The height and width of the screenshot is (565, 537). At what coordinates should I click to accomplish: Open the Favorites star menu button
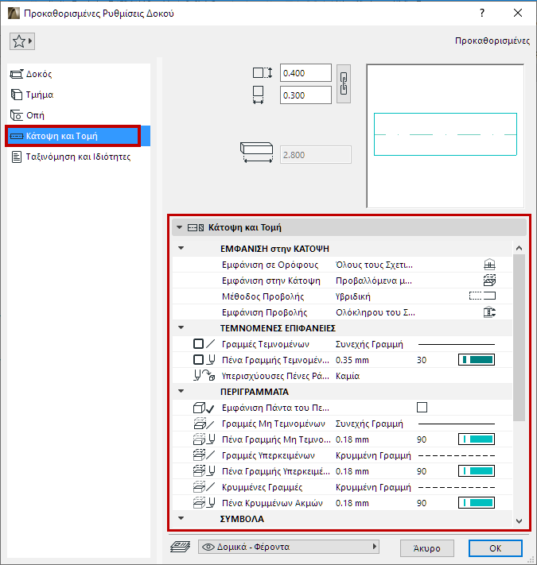(22, 41)
